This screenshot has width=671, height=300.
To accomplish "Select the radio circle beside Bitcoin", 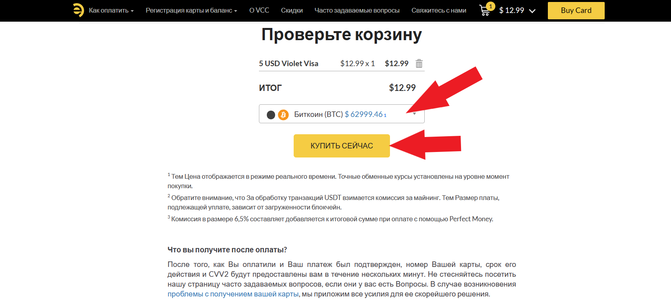I will point(271,115).
